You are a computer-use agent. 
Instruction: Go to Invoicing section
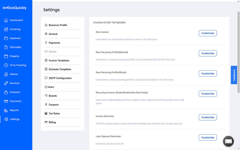pyautogui.click(x=15, y=29)
